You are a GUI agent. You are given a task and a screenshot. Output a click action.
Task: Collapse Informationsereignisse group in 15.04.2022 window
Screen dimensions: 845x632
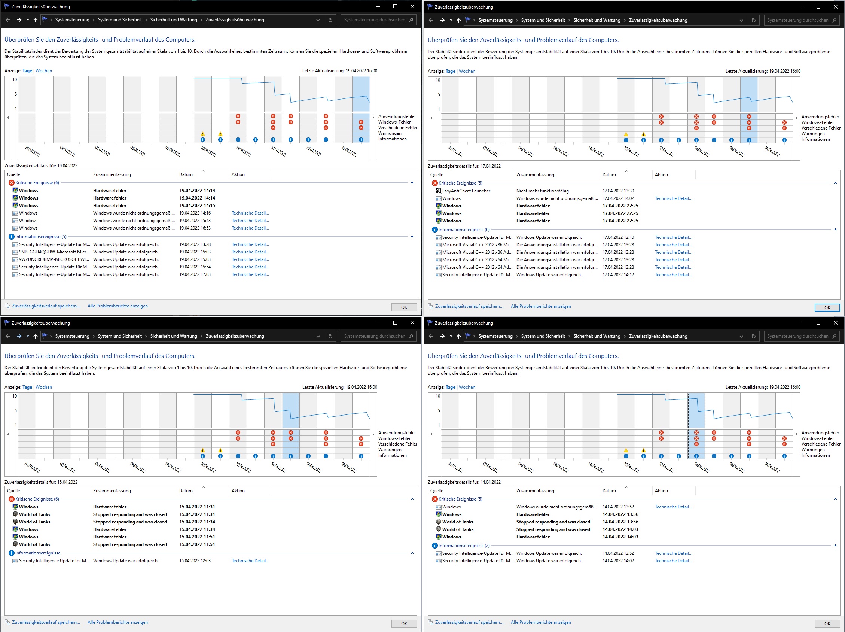click(x=412, y=553)
